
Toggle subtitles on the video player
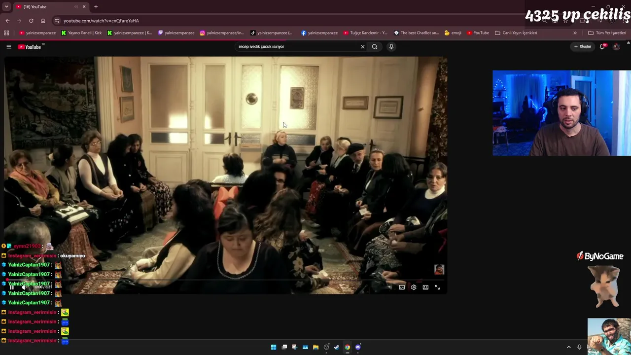tap(402, 287)
